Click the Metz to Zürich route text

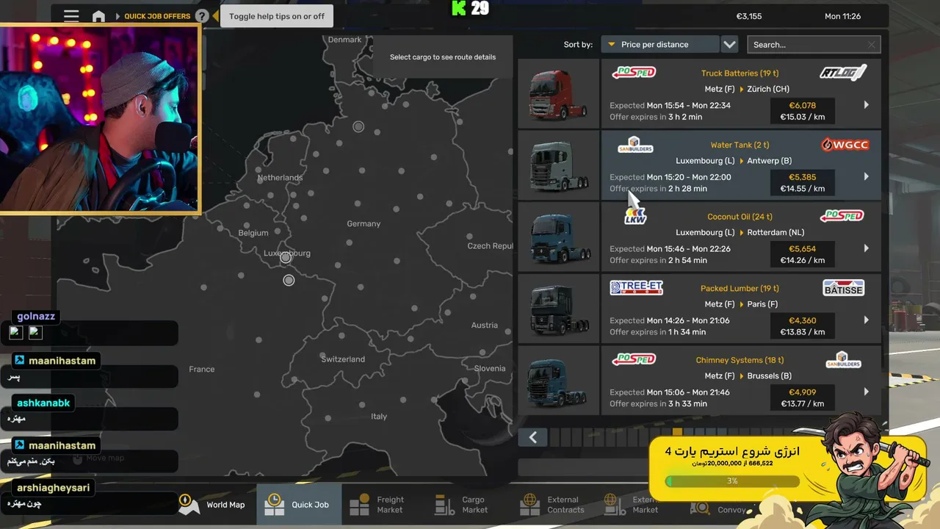pyautogui.click(x=747, y=89)
